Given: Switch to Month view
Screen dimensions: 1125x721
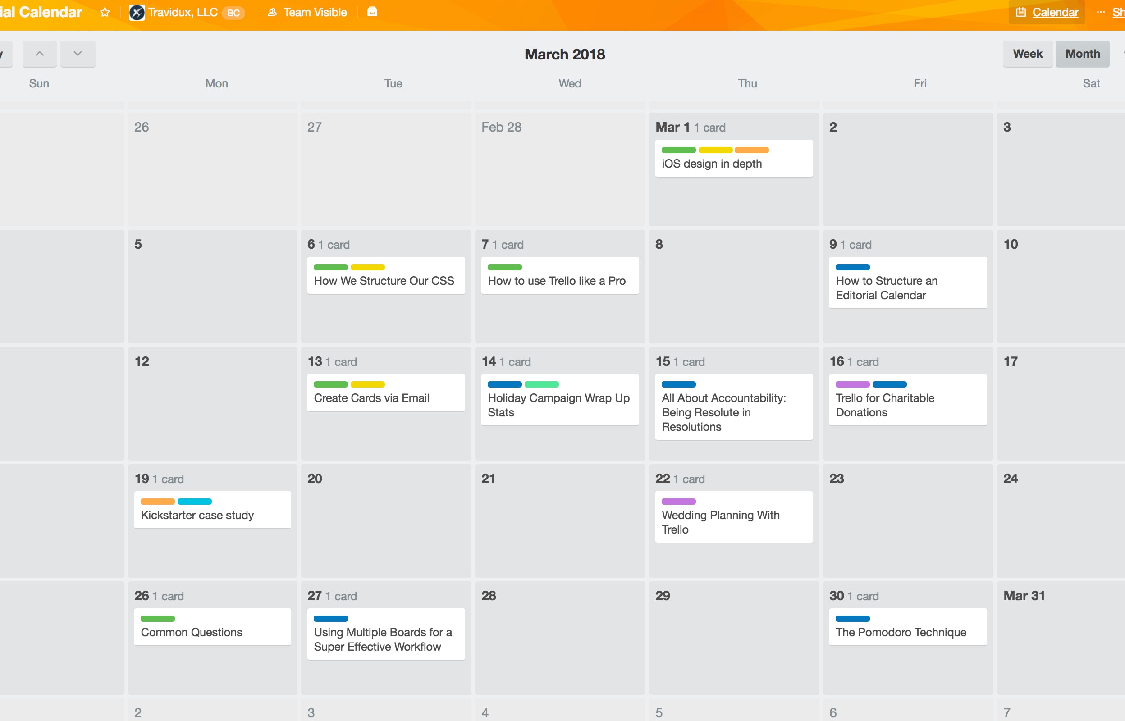Looking at the screenshot, I should tap(1081, 54).
